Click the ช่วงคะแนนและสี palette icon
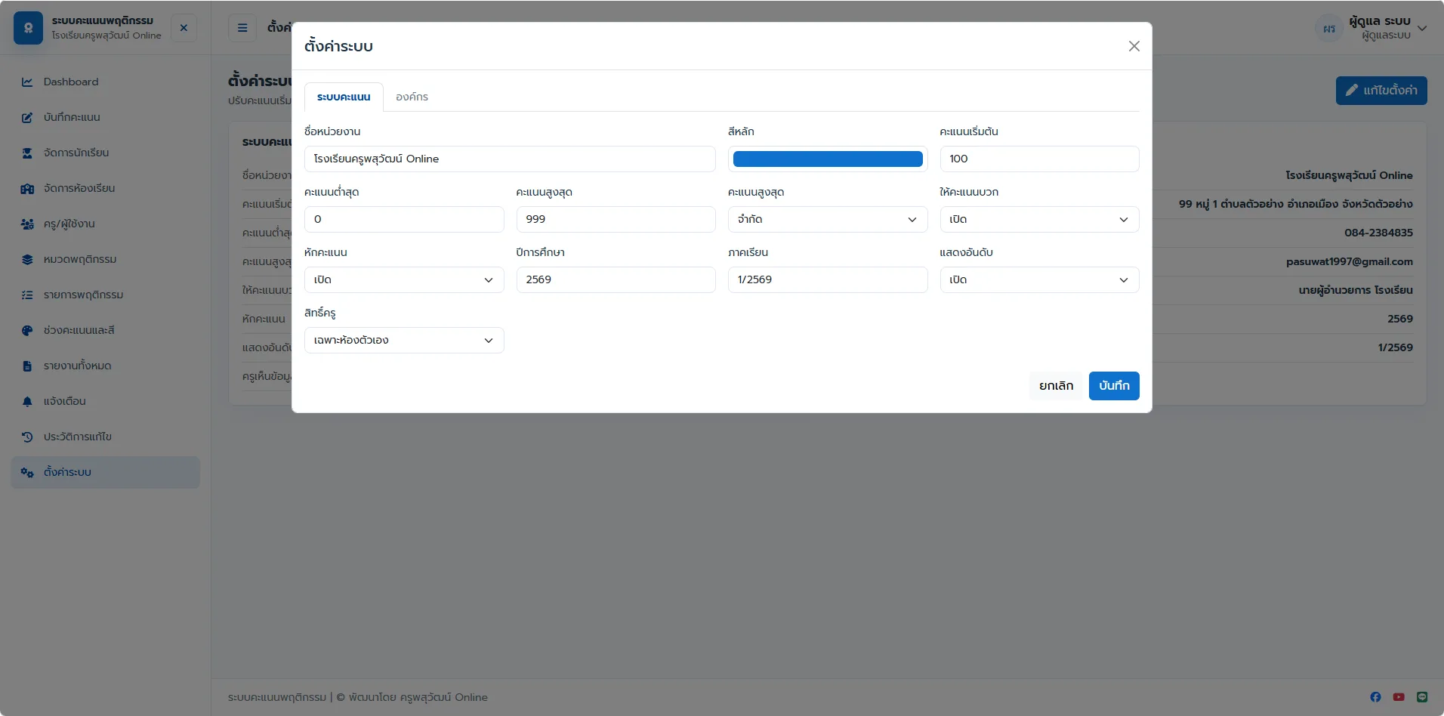 27,330
